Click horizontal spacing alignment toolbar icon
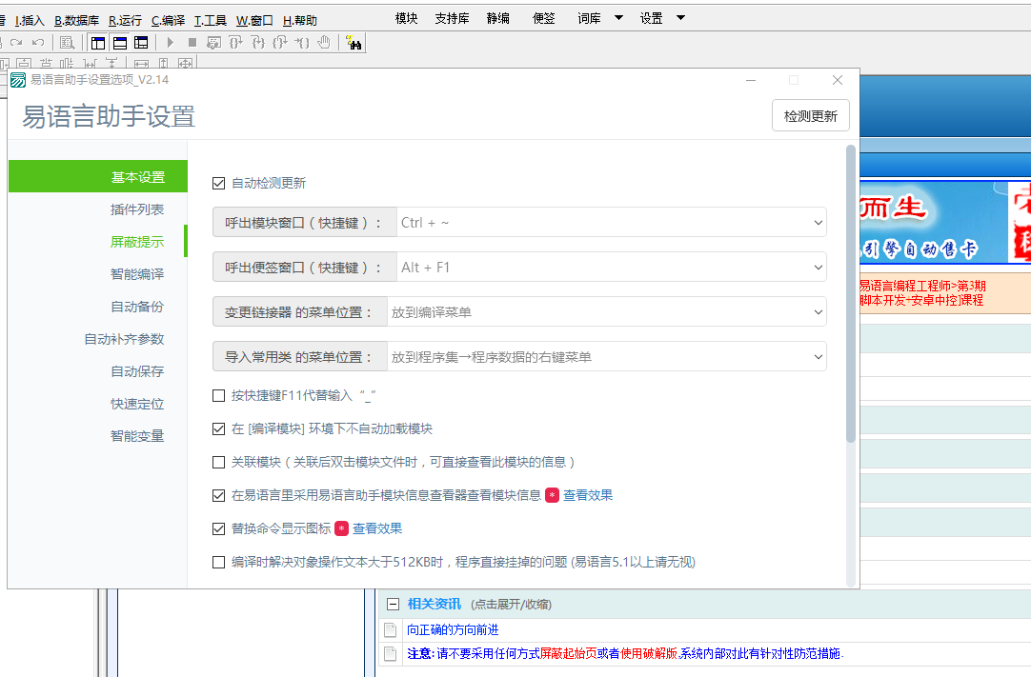 point(91,64)
